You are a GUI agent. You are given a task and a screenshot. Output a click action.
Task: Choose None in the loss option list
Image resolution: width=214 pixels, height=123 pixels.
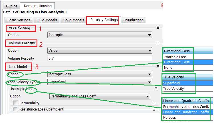click(188, 68)
